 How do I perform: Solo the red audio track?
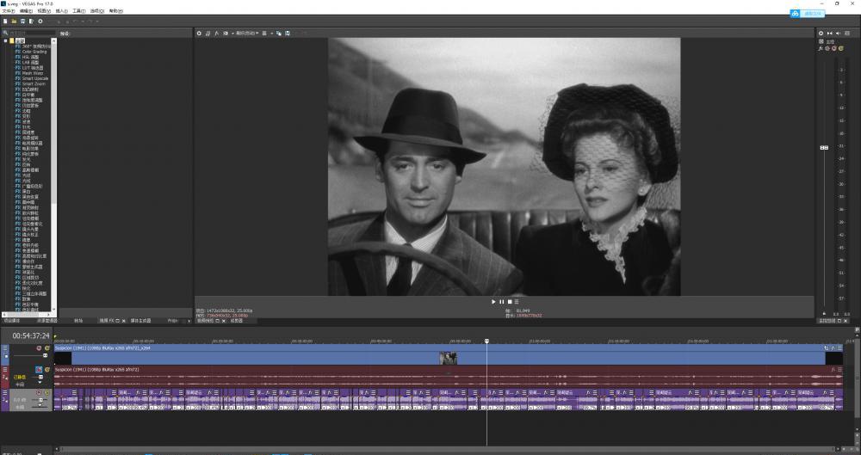pos(47,369)
